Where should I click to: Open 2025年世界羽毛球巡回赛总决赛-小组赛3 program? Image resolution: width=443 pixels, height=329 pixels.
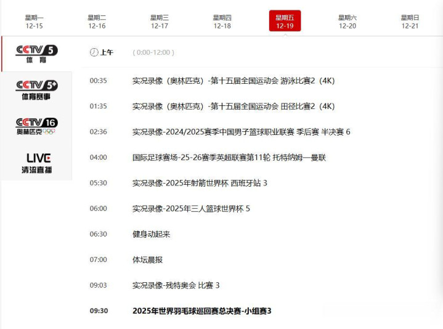pos(201,311)
